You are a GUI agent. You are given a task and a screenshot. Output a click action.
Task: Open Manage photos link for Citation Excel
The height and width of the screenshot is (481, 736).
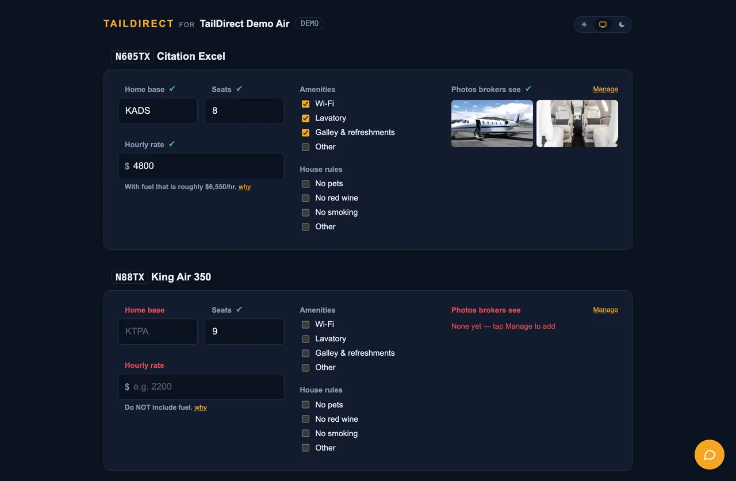[605, 89]
